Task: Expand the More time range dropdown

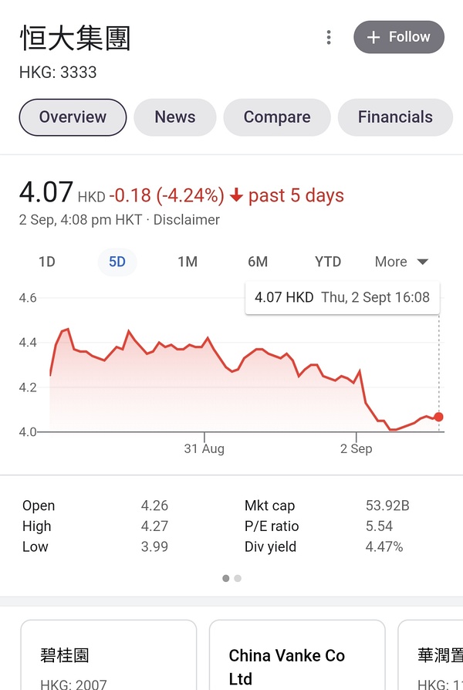Action: [401, 262]
